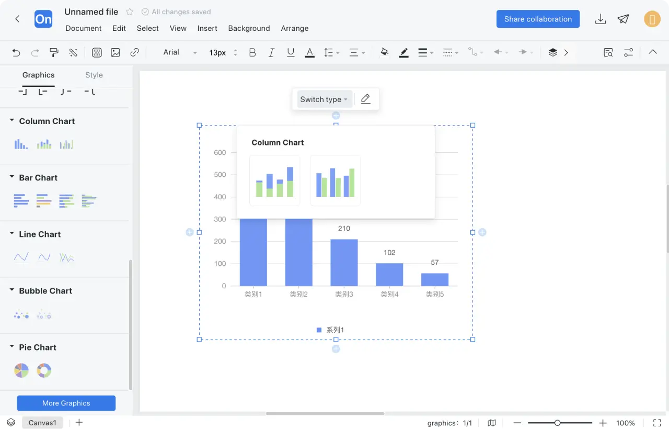Click the edit pencil icon above chart
Screen dimensions: 669x429
365,99
